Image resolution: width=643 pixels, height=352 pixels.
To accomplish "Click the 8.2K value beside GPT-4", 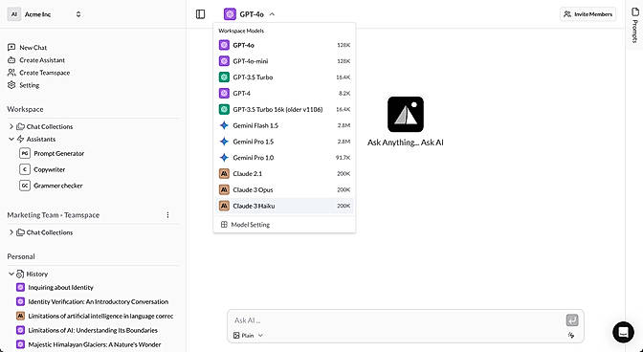I will click(x=344, y=94).
